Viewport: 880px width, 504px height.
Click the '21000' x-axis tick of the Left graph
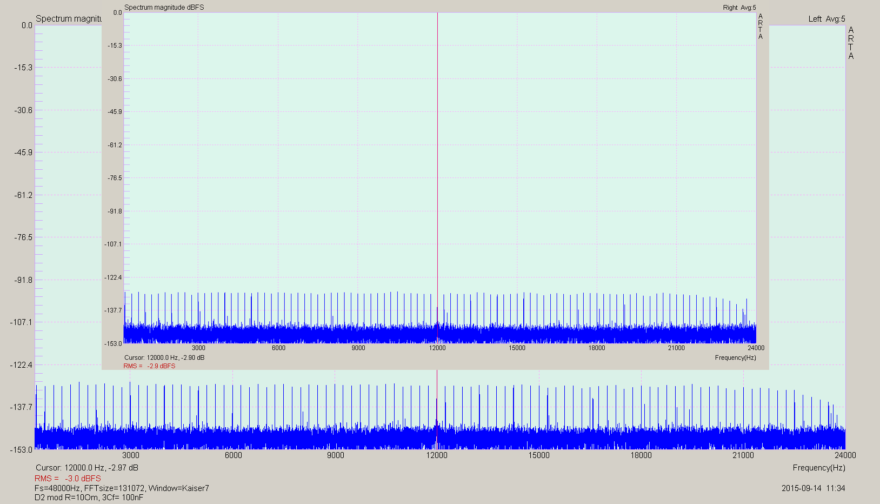[x=743, y=455]
